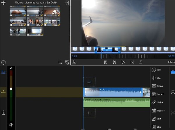Image resolution: width=175 pixels, height=130 pixels.
Task: Tap the 18.32 total duration readout
Action: tap(171, 56)
